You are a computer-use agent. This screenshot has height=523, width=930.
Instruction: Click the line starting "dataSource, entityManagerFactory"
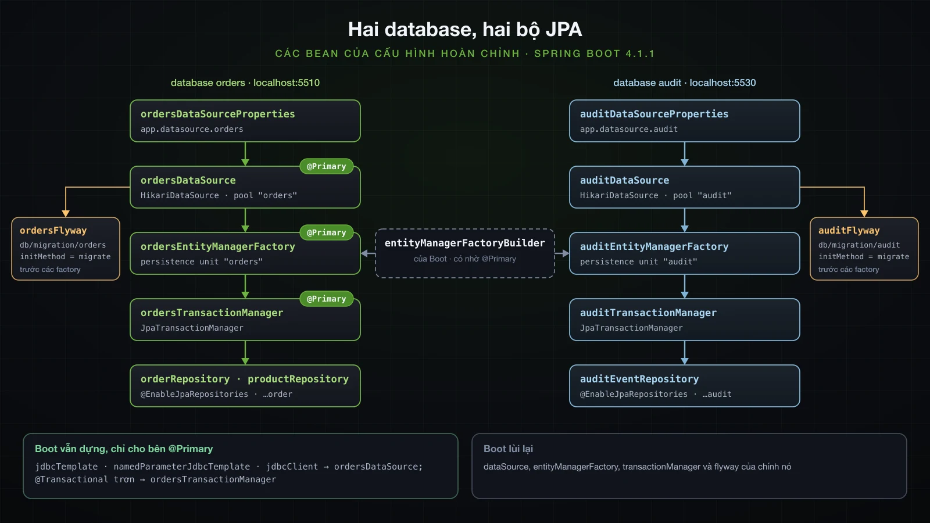[x=637, y=467]
